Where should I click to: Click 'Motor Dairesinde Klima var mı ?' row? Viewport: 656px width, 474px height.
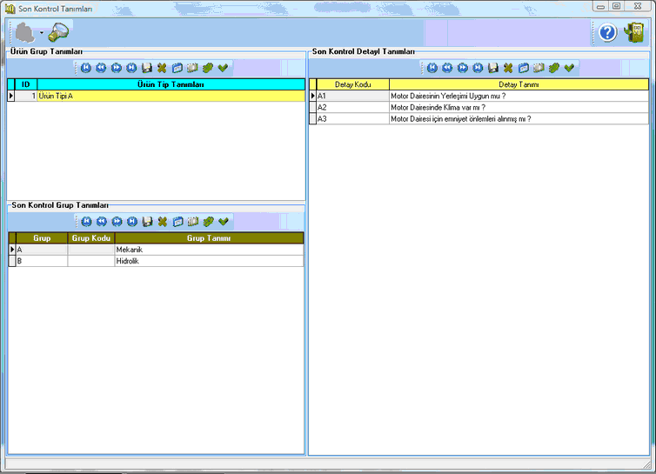click(518, 107)
